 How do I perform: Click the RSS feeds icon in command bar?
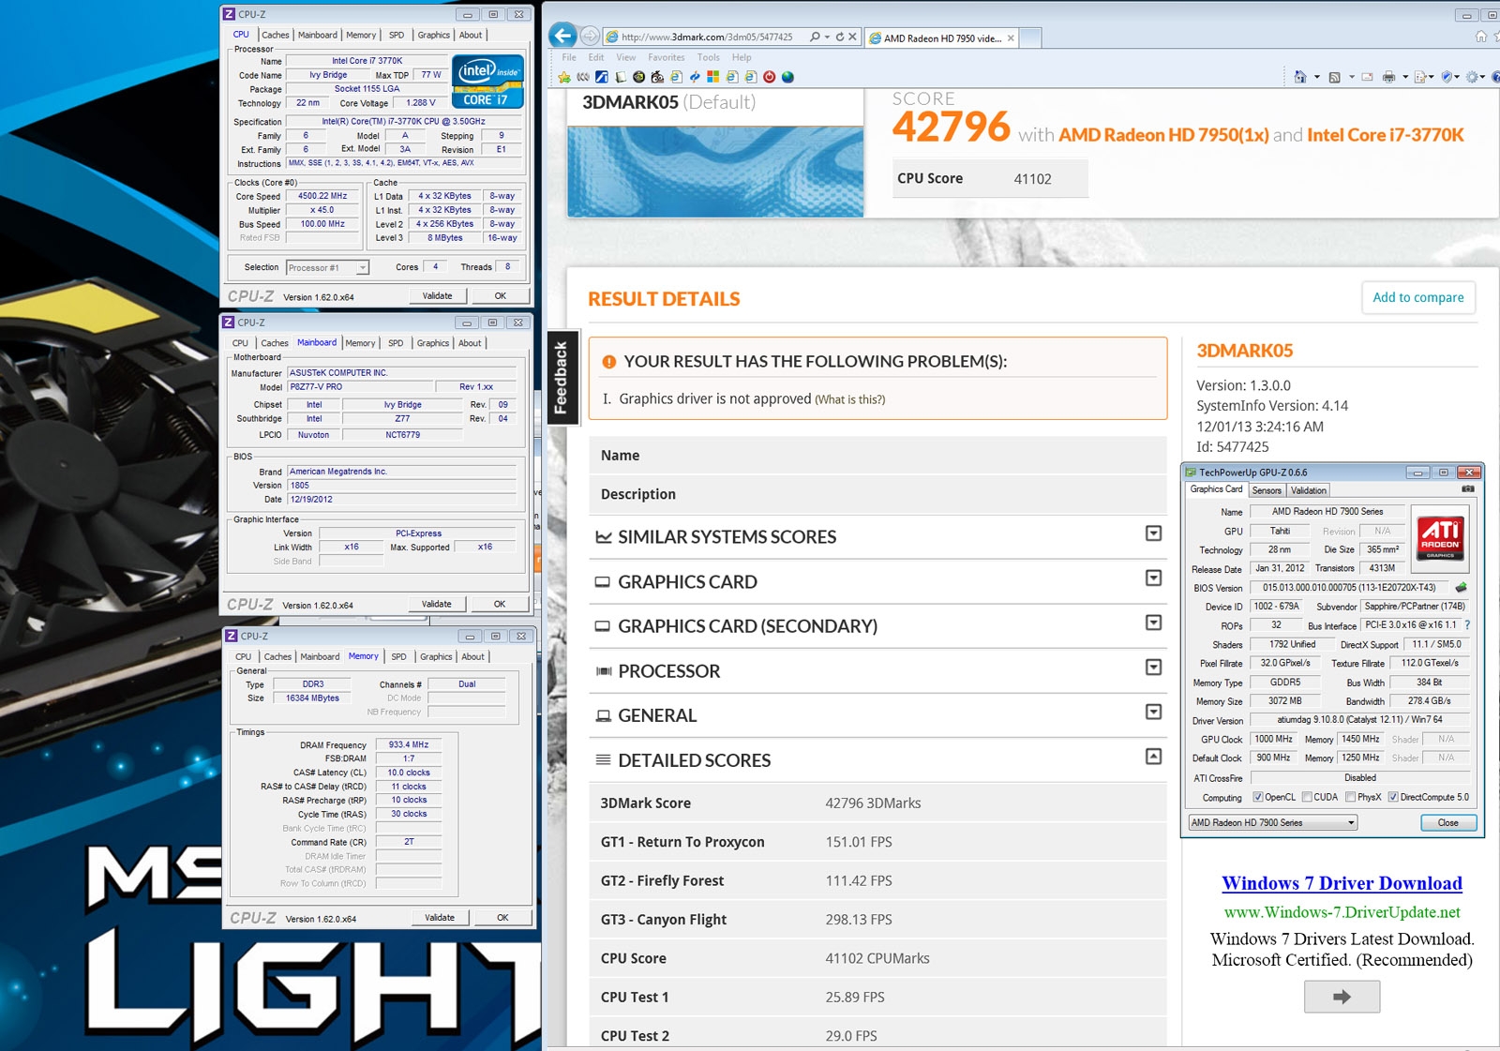point(1335,77)
